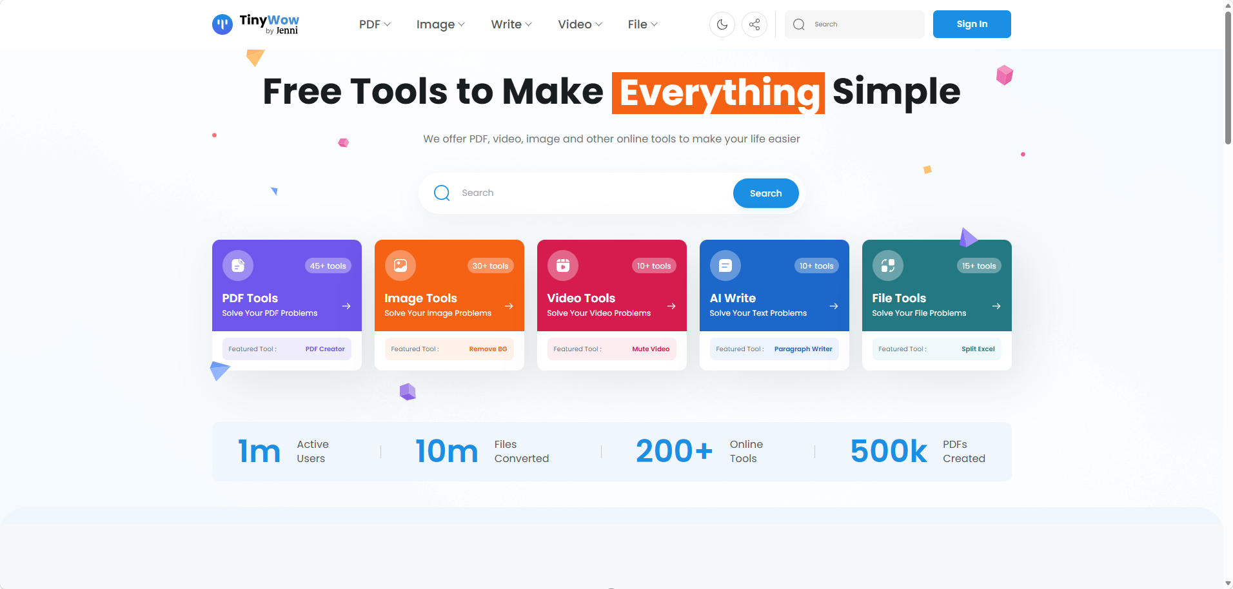This screenshot has height=589, width=1233.
Task: Open the File navigation menu
Action: pyautogui.click(x=642, y=24)
